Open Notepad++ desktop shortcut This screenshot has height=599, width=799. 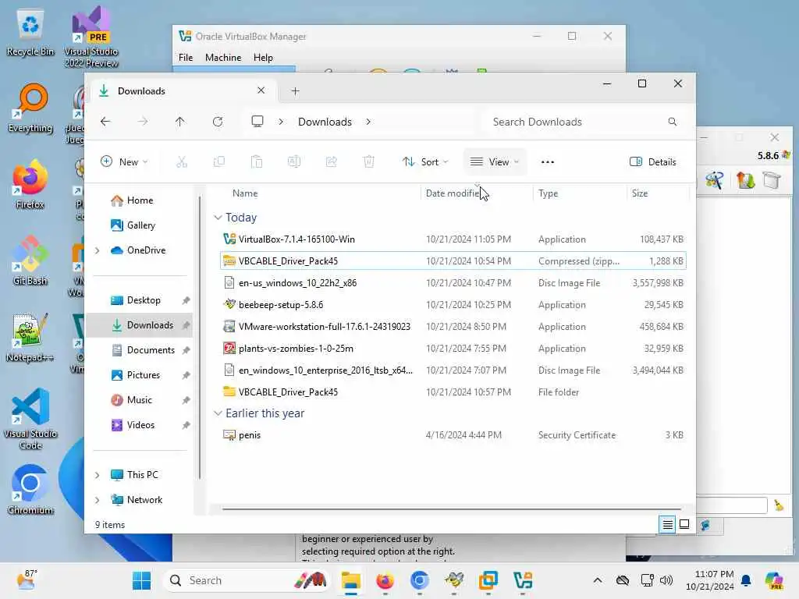coord(30,338)
